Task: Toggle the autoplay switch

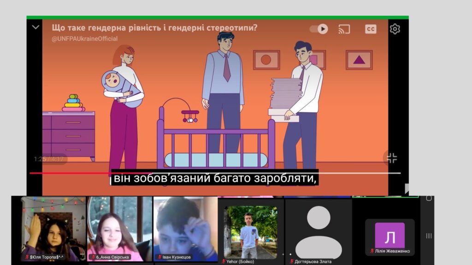Action: tap(319, 29)
